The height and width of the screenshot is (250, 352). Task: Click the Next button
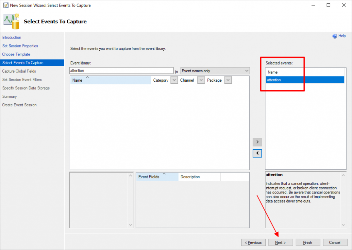pos(280,242)
